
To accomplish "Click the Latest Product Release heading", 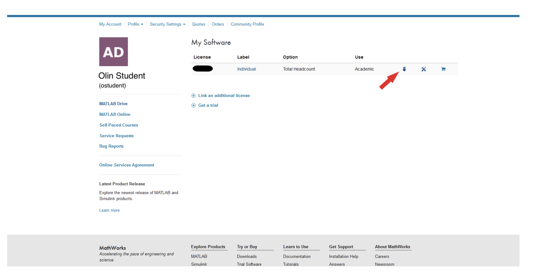I will pos(122,184).
